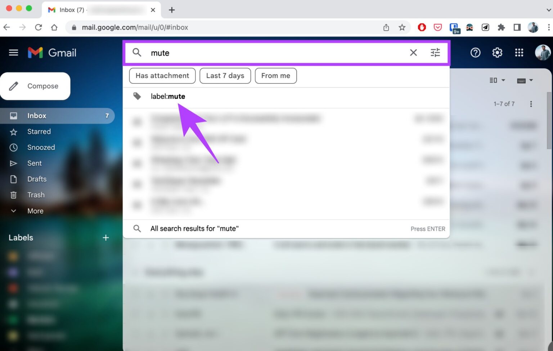This screenshot has height=351, width=553.
Task: Open the Drafts folder
Action: pos(37,179)
